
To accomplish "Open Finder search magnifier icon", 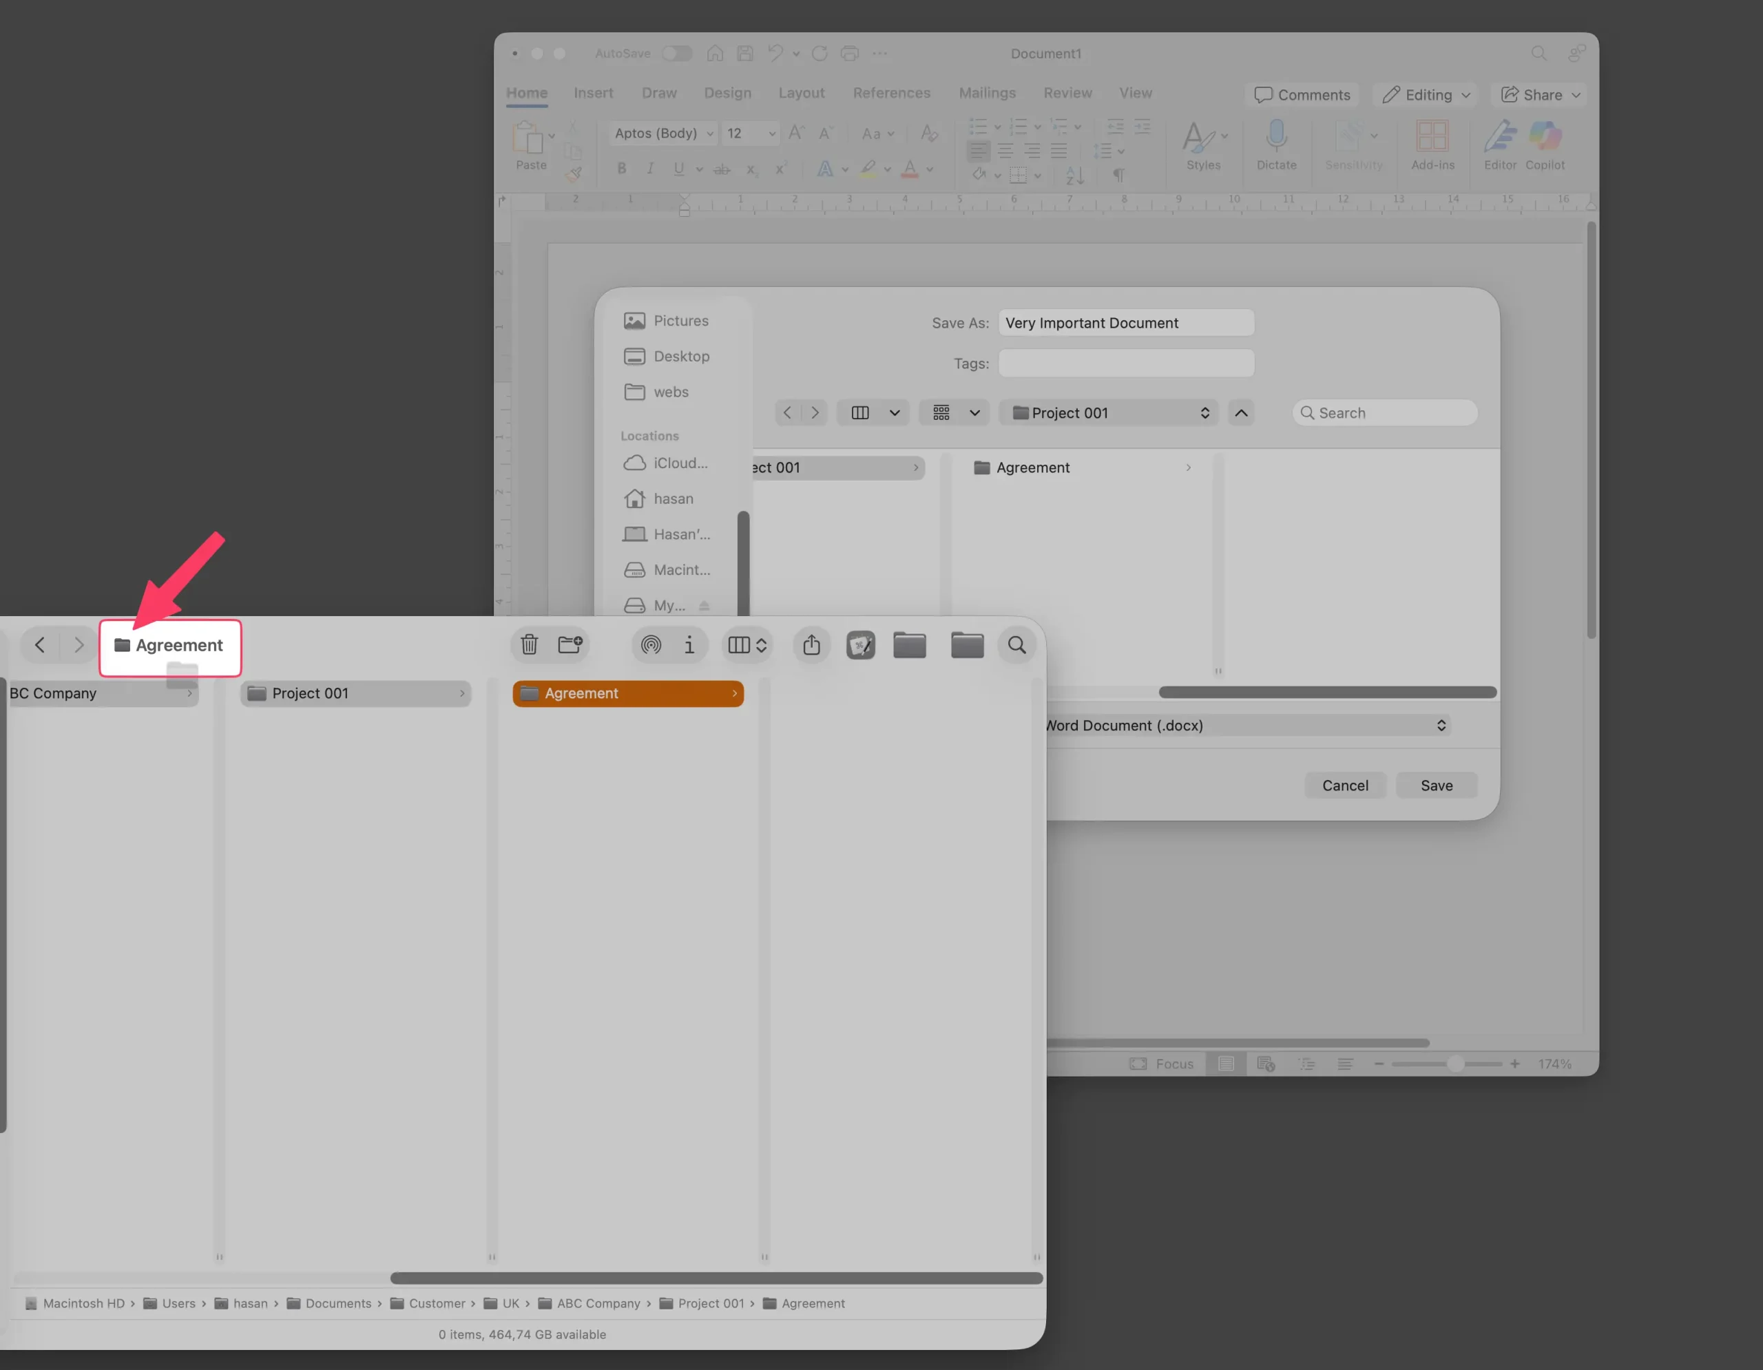I will click(1016, 644).
